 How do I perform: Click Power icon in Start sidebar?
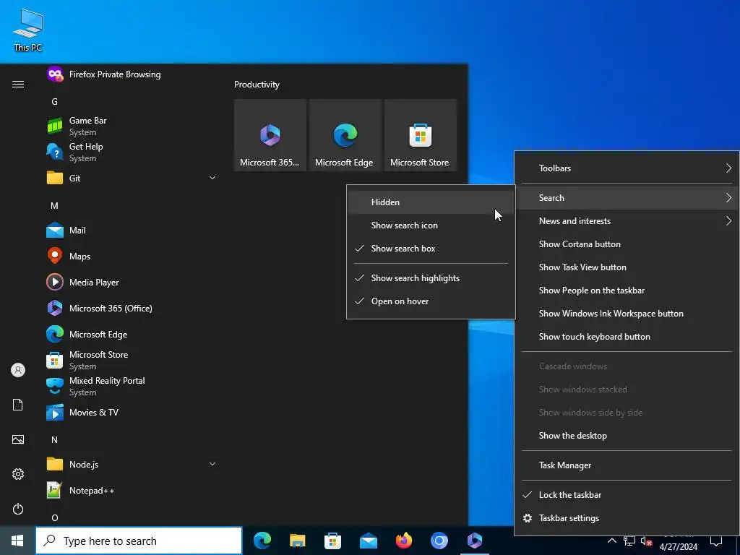point(18,509)
